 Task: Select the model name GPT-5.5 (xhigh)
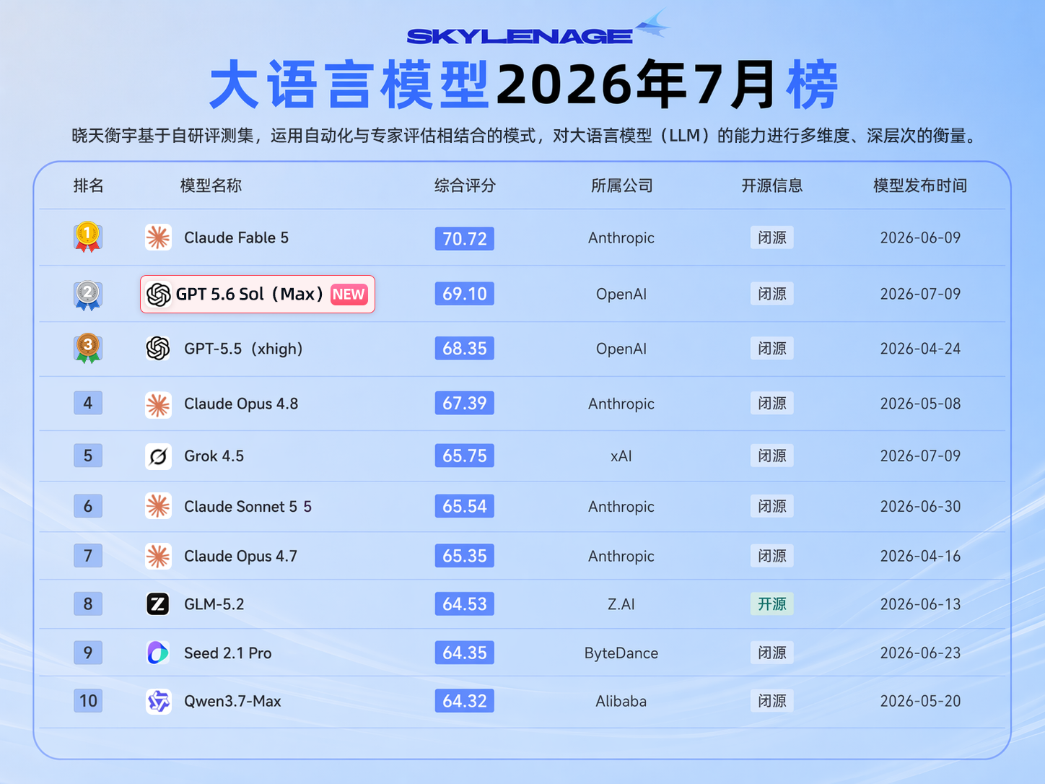[244, 349]
